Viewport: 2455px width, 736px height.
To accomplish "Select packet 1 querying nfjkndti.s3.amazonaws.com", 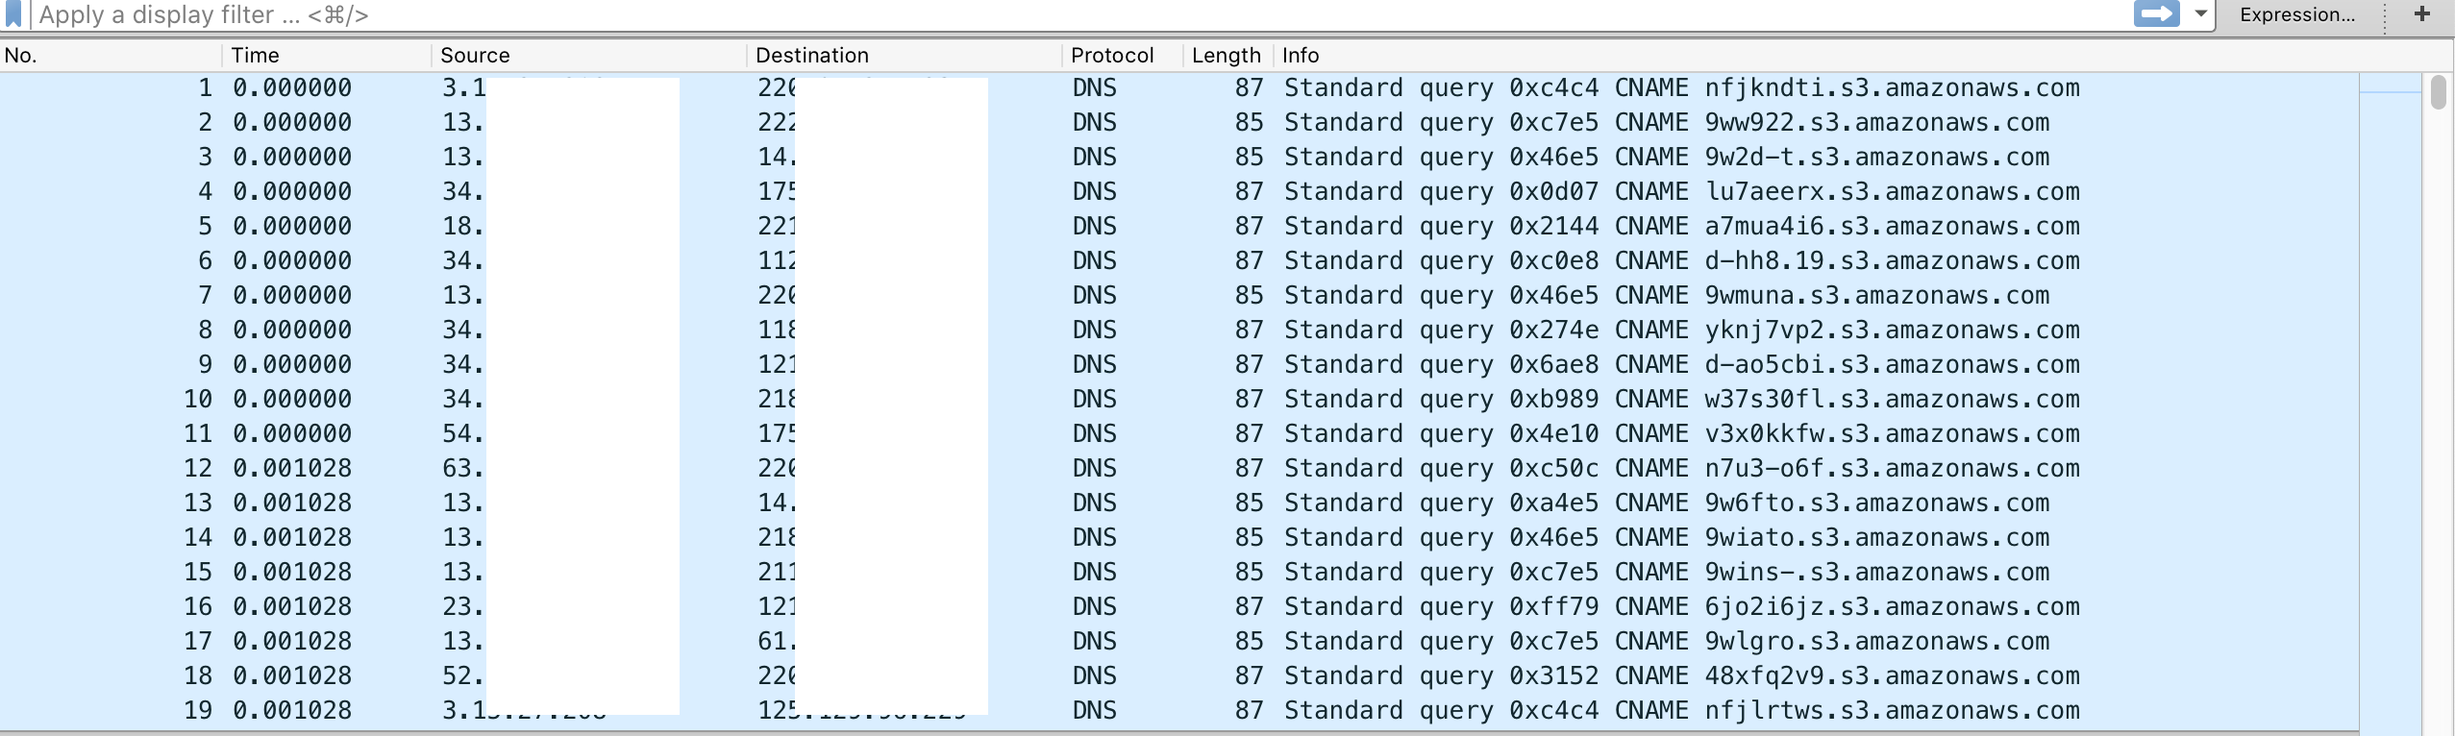I will coord(1179,87).
